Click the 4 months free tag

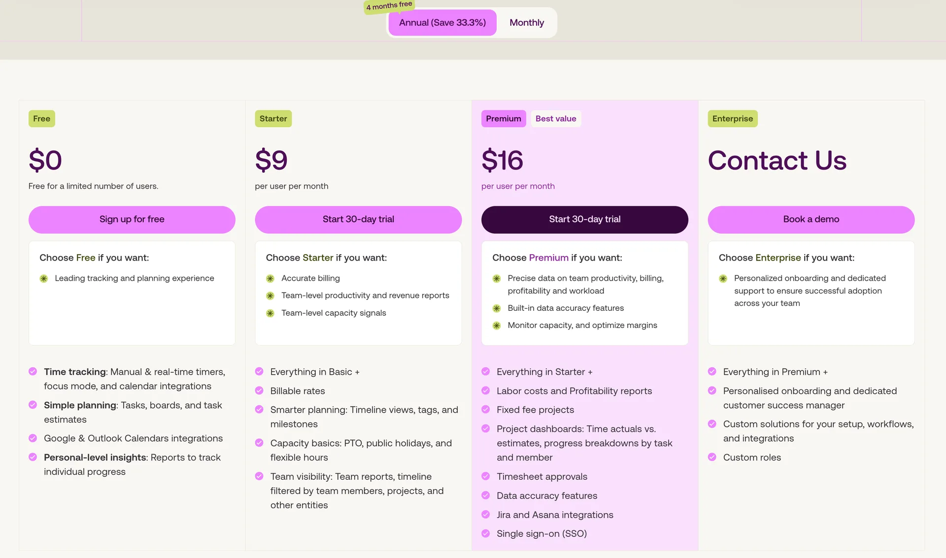389,6
